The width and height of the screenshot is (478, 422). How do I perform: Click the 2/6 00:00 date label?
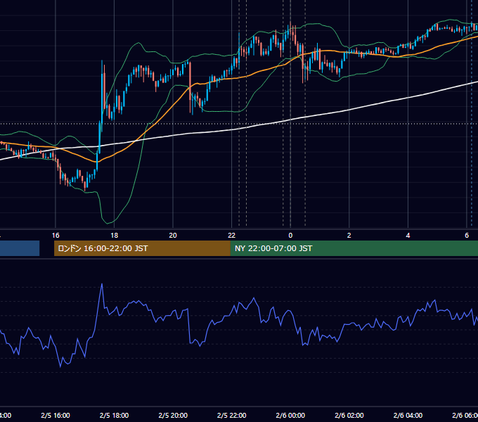tap(290, 415)
